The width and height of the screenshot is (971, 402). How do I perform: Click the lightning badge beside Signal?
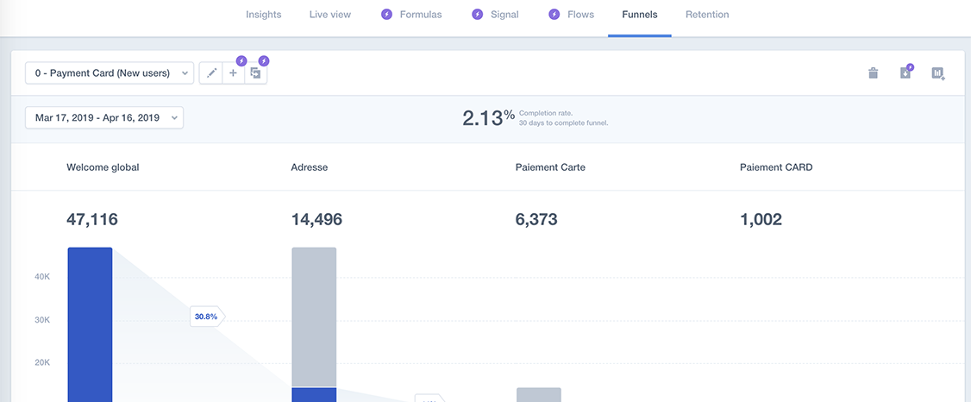pos(477,15)
